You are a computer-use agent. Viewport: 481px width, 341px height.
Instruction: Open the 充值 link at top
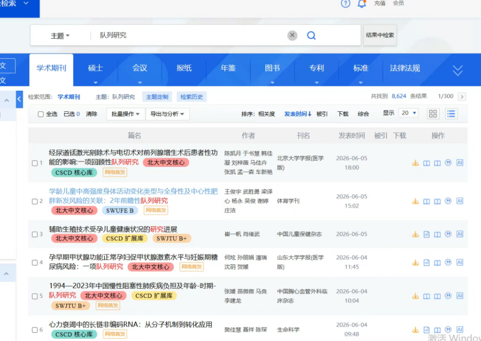coord(379,3)
